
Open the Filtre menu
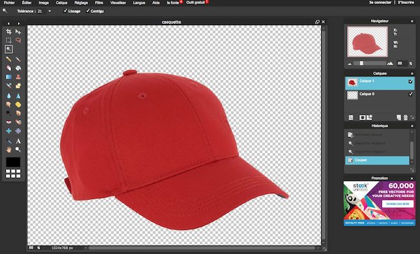(x=99, y=3)
